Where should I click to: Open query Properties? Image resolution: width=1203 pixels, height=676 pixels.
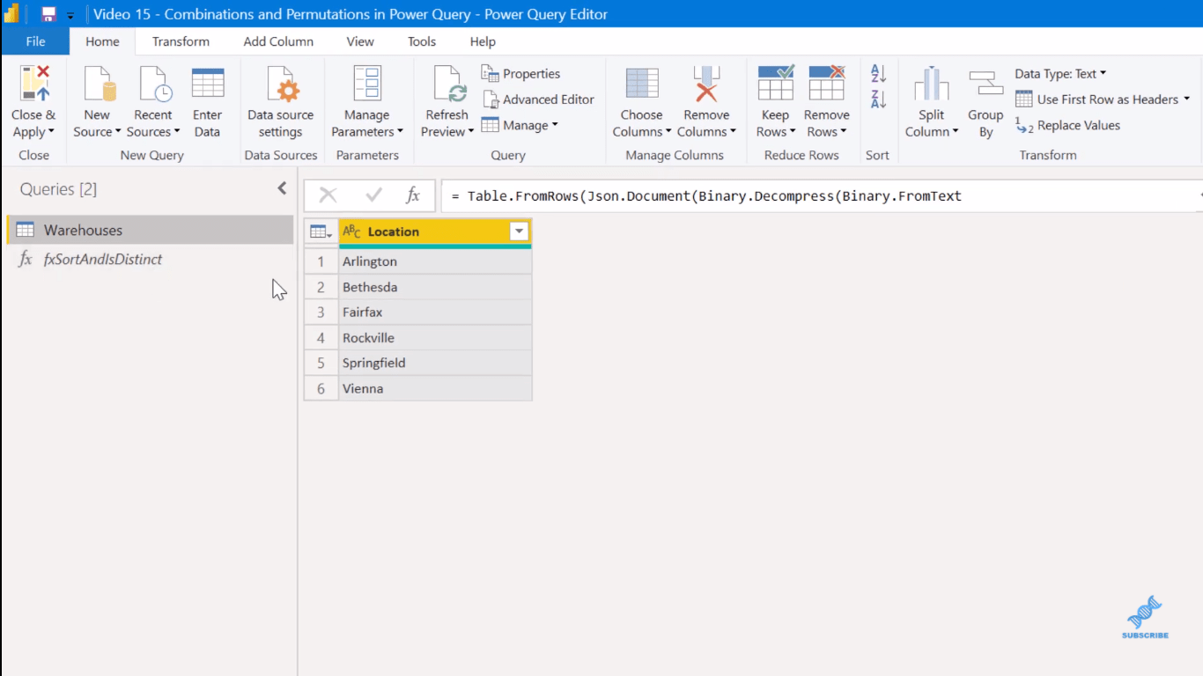(x=520, y=74)
